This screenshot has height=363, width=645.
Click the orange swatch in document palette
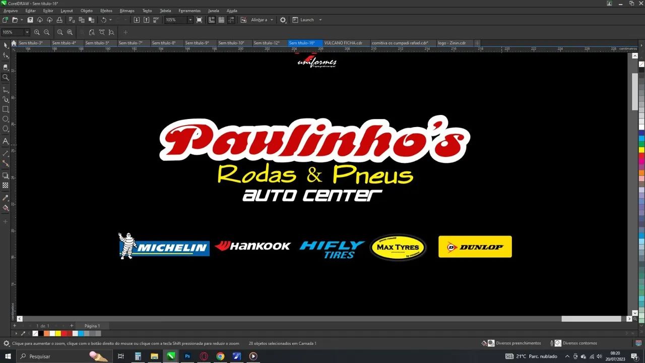[x=47, y=333]
